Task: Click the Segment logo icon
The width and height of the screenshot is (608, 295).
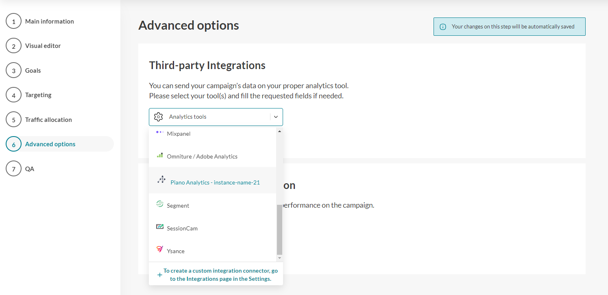Action: coord(160,204)
